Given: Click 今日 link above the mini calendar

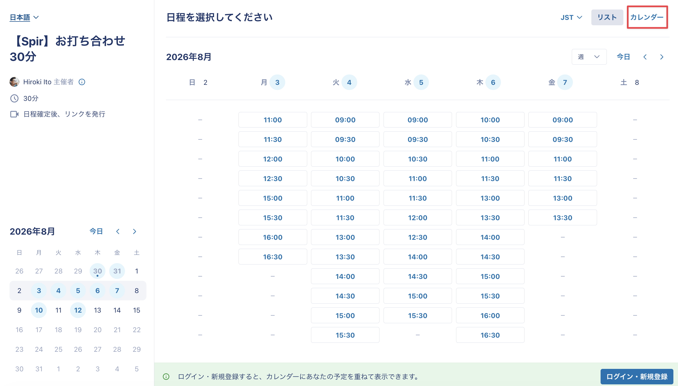Looking at the screenshot, I should [x=96, y=231].
